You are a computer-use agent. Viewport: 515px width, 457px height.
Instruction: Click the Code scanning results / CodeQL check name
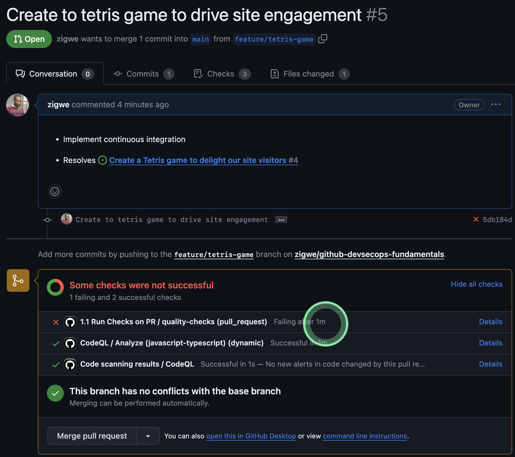[137, 364]
